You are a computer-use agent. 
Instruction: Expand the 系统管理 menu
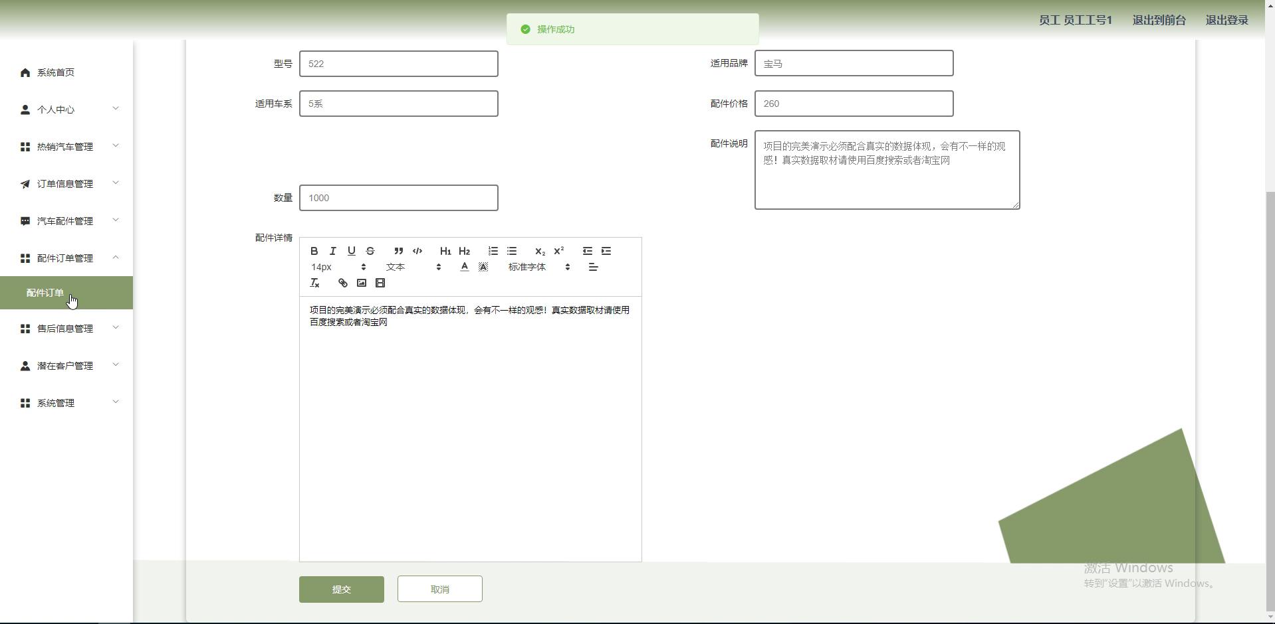tap(66, 403)
